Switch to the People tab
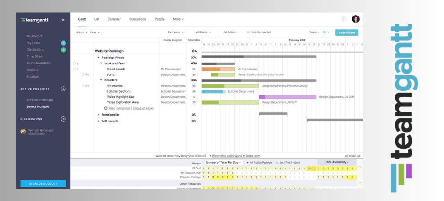 pos(159,19)
